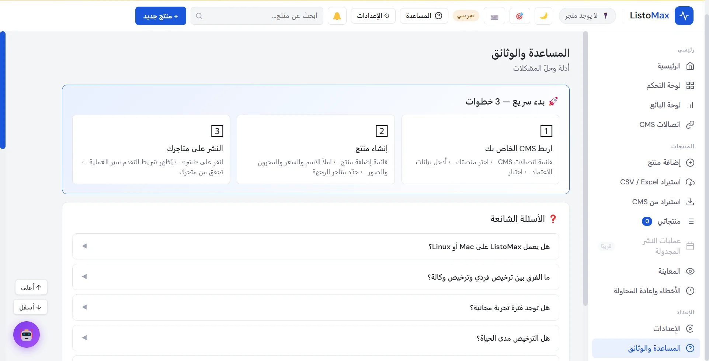Screen dimensions: 709x361
Task: Click the ↓ أسفل scroll-down button
Action: click(x=31, y=307)
